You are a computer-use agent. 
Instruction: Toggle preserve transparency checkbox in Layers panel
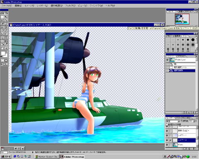click(x=167, y=124)
